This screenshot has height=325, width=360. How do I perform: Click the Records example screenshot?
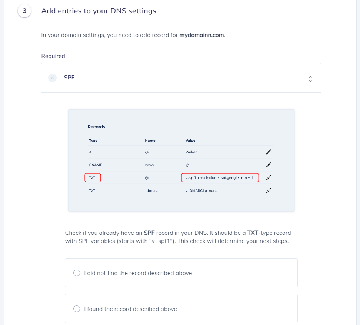[x=181, y=161]
